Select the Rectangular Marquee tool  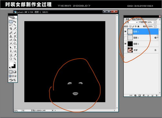tap(11, 22)
